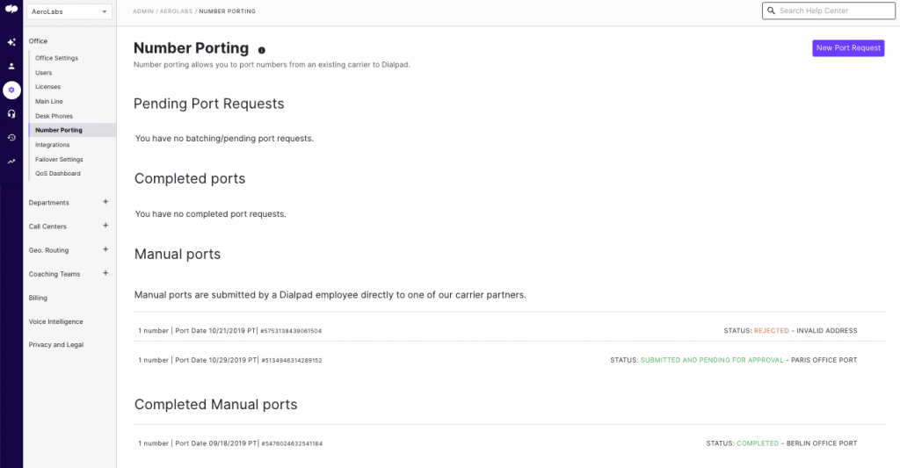Image resolution: width=900 pixels, height=468 pixels.
Task: Click the New Port Request button
Action: (847, 48)
